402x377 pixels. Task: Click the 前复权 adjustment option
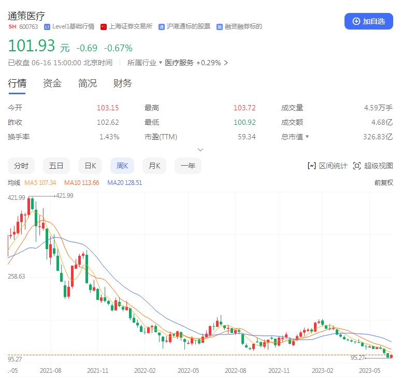click(383, 183)
